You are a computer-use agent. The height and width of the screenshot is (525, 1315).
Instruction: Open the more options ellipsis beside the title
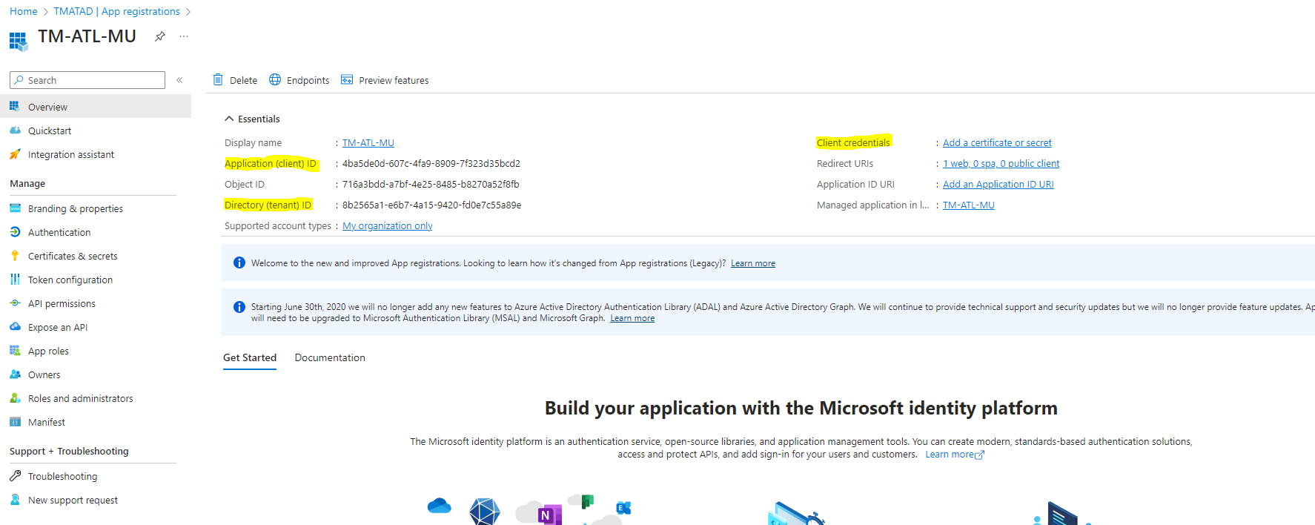click(x=184, y=36)
